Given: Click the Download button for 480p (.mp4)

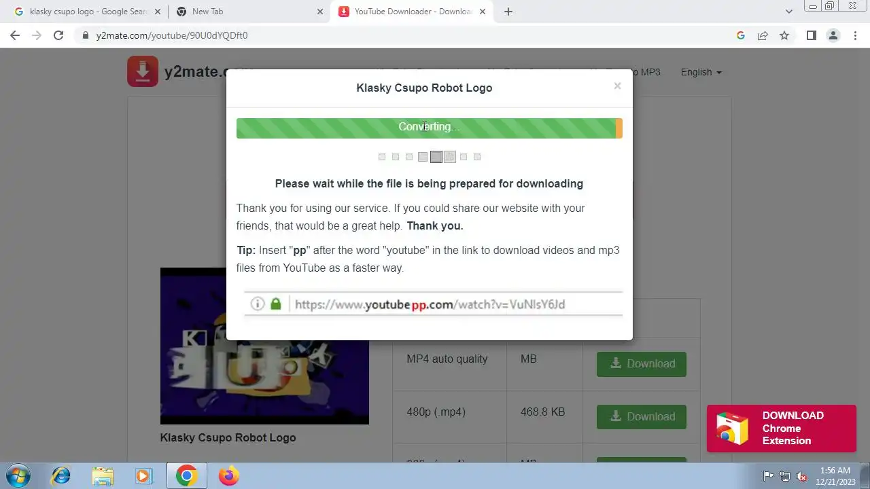Looking at the screenshot, I should [x=642, y=417].
